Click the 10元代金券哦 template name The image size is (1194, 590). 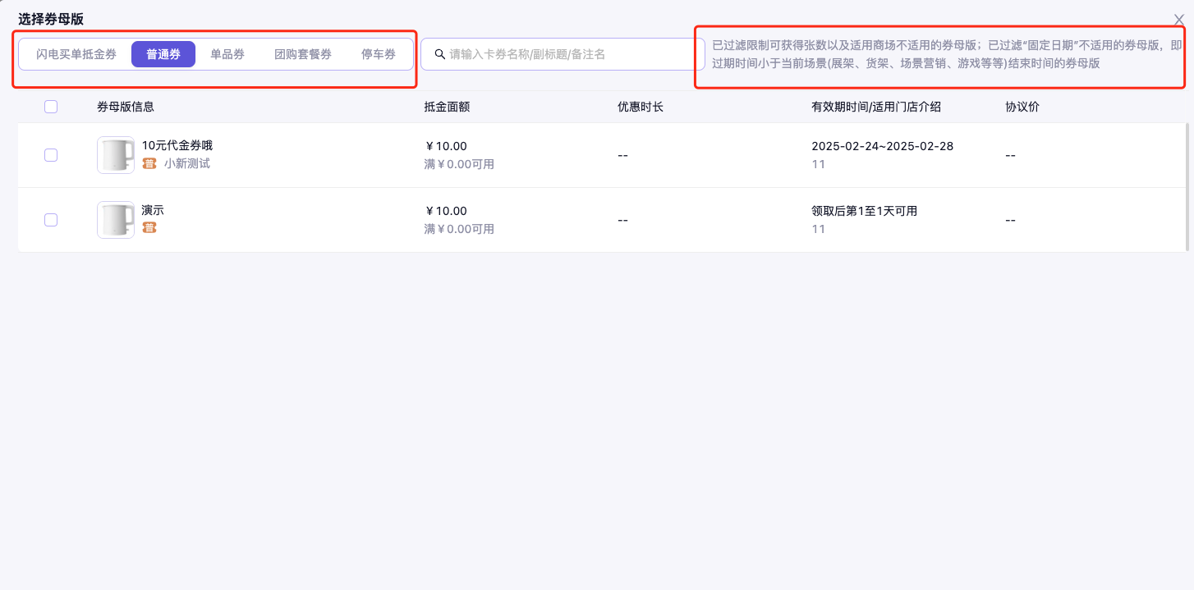click(177, 145)
